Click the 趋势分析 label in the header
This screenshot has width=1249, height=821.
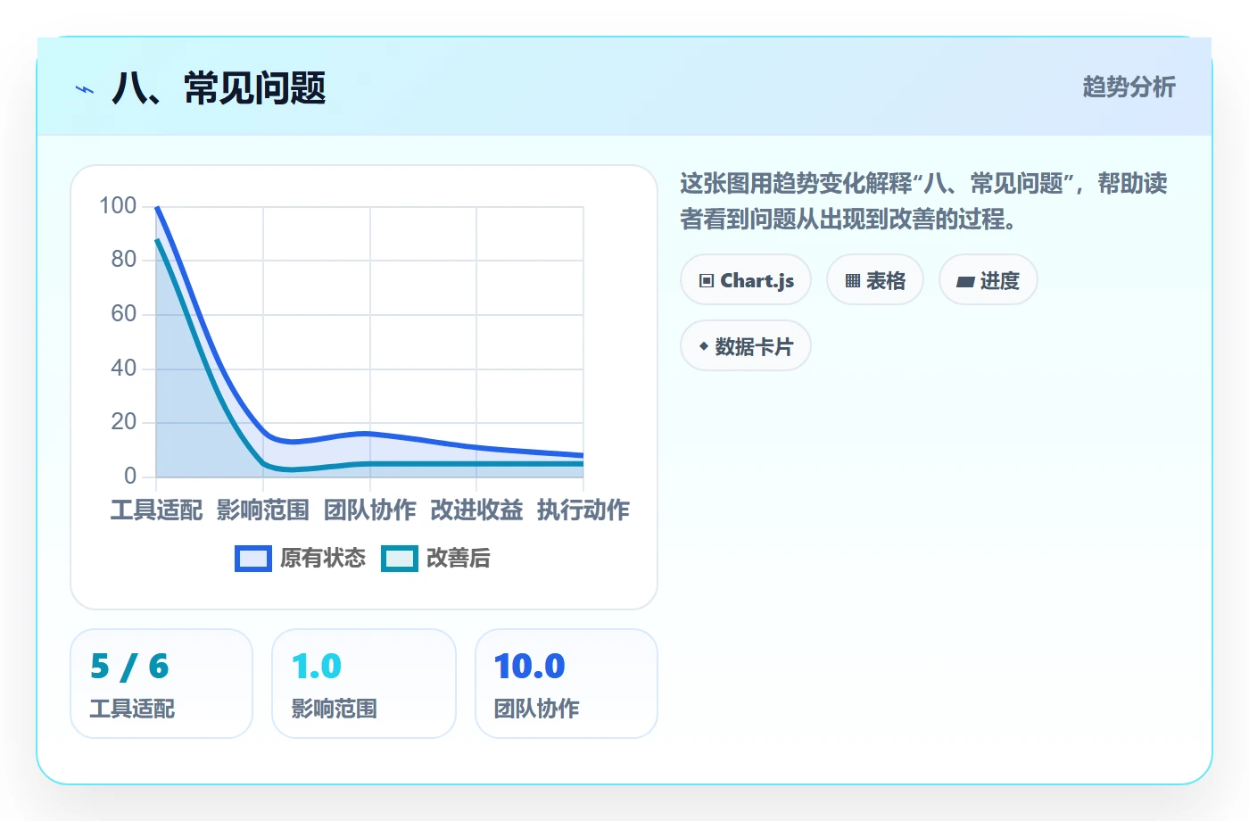(1129, 87)
